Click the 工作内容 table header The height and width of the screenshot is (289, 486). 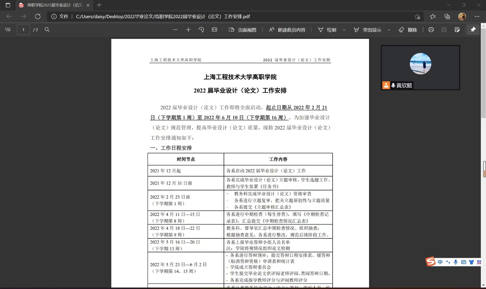click(x=278, y=159)
